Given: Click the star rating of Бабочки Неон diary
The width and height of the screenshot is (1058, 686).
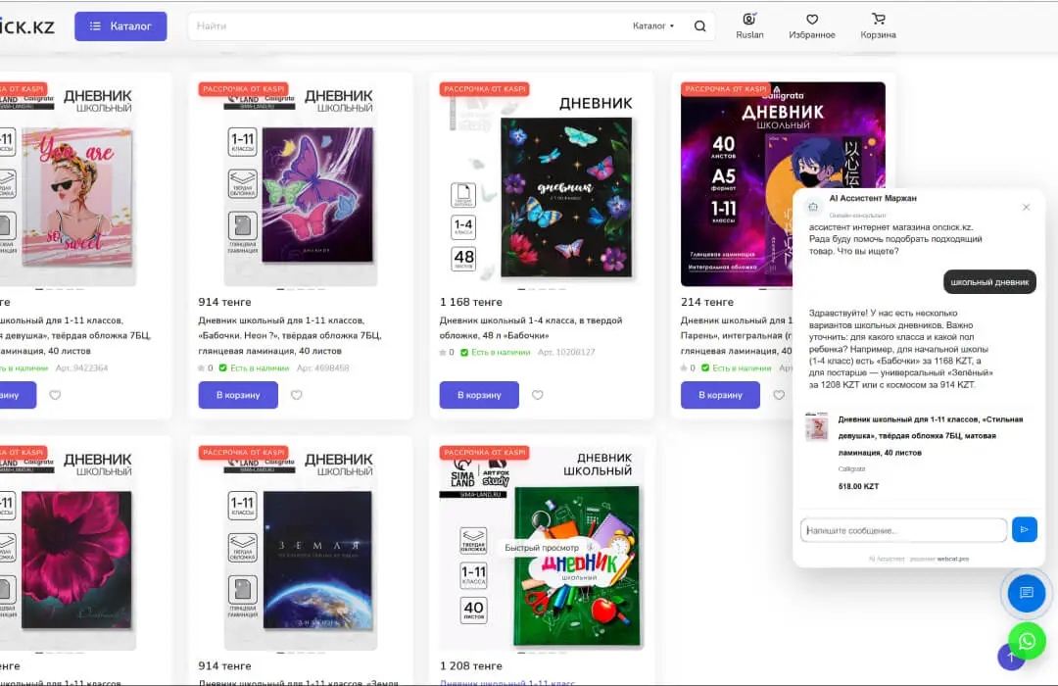Looking at the screenshot, I should (x=205, y=367).
